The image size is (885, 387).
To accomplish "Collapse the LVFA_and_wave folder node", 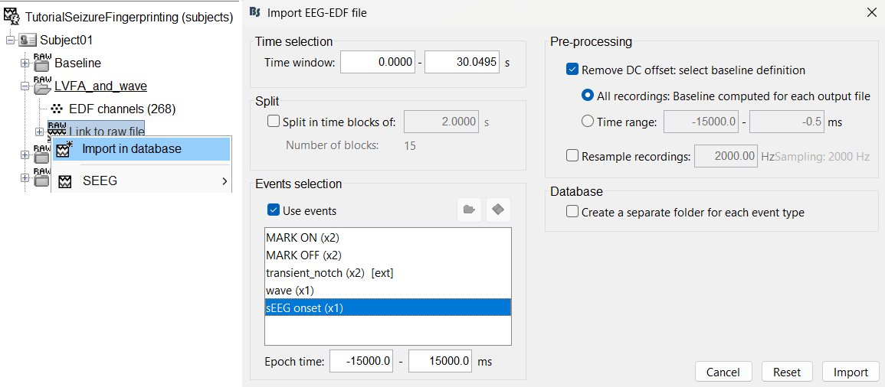I will pyautogui.click(x=25, y=86).
